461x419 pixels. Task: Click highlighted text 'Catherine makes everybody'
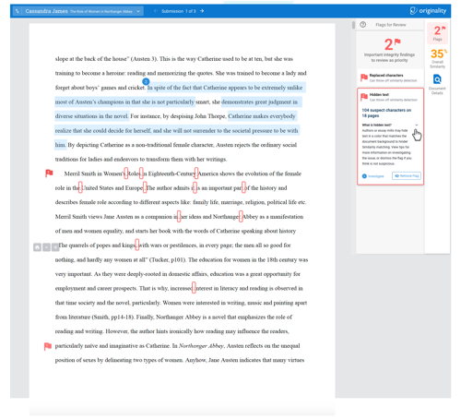(262, 116)
